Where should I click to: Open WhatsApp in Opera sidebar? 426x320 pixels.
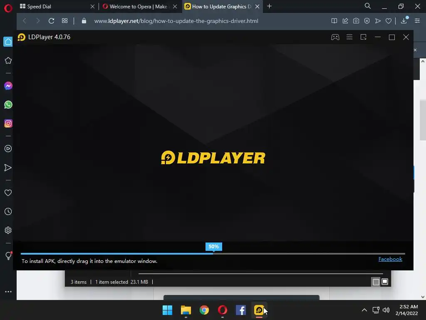[x=8, y=105]
